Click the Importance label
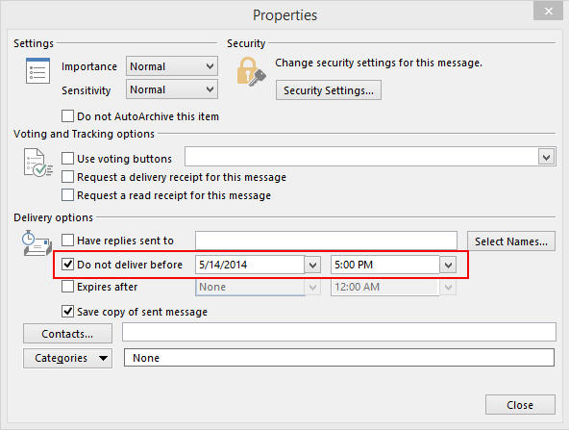Image resolution: width=569 pixels, height=431 pixels. tap(89, 66)
